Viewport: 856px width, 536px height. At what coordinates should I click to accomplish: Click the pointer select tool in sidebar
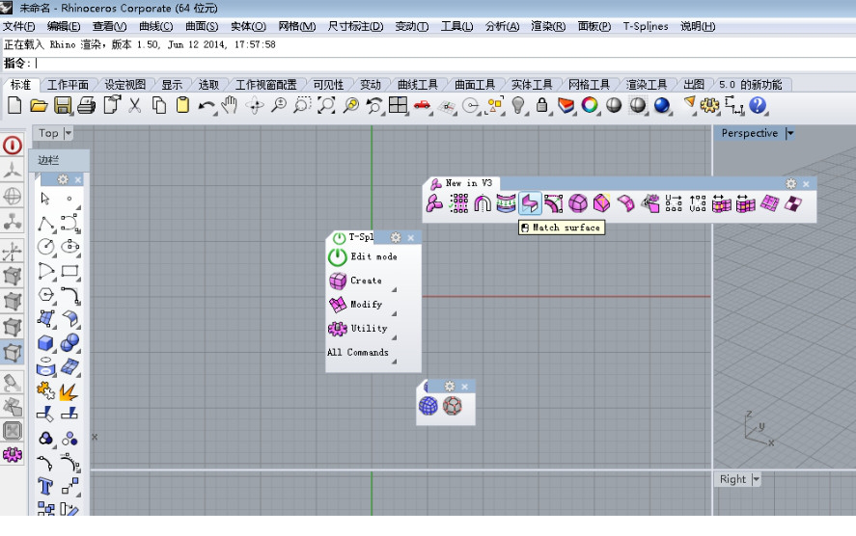[45, 199]
